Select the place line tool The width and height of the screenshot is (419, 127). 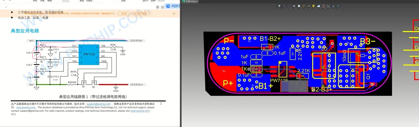[338, 6]
